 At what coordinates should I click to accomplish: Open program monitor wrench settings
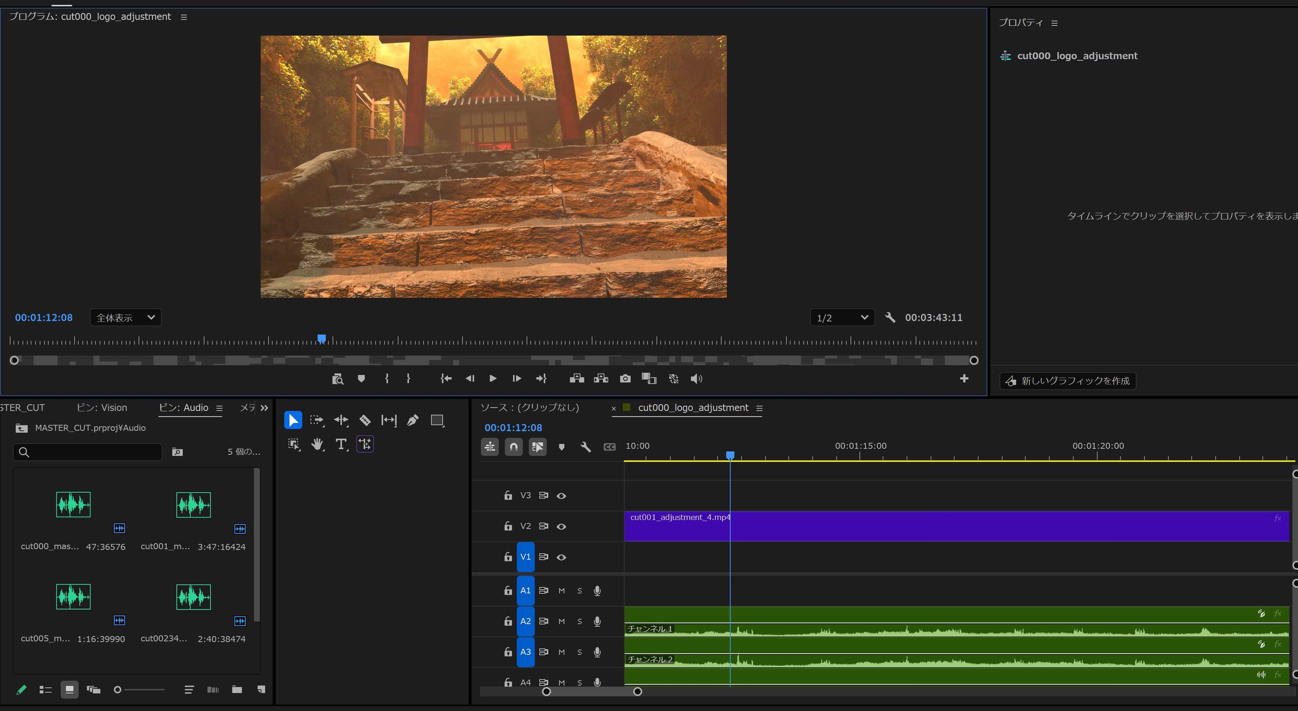[890, 317]
